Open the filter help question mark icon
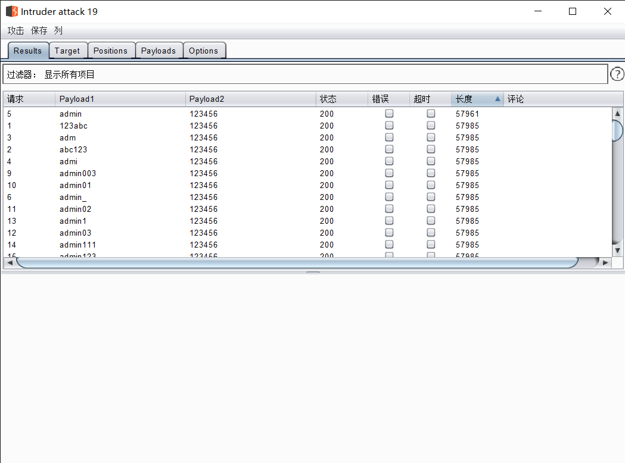Screen dimensions: 625x463 click(x=617, y=74)
